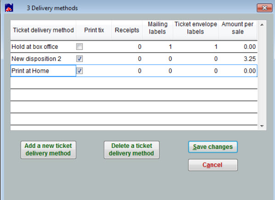The width and height of the screenshot is (275, 200).
Task: Cancel the delivery methods dialog
Action: 213,165
